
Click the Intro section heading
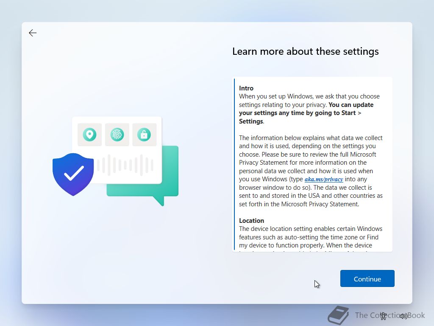click(x=246, y=88)
